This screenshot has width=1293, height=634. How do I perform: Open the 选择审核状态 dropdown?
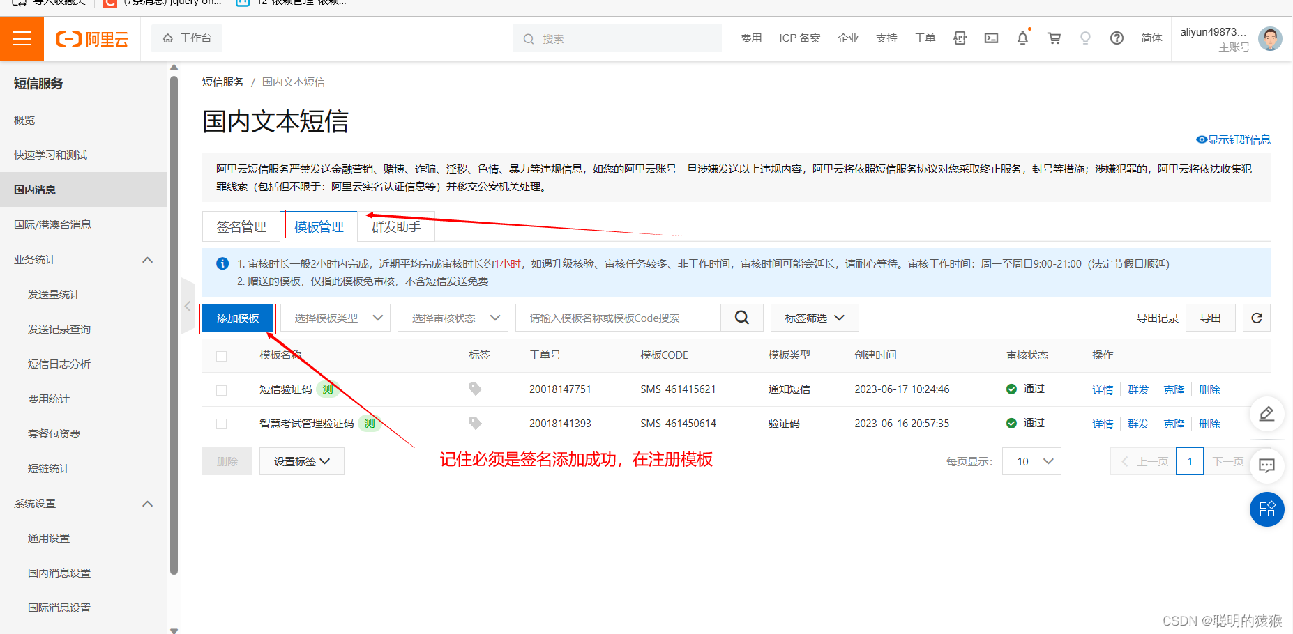click(453, 318)
